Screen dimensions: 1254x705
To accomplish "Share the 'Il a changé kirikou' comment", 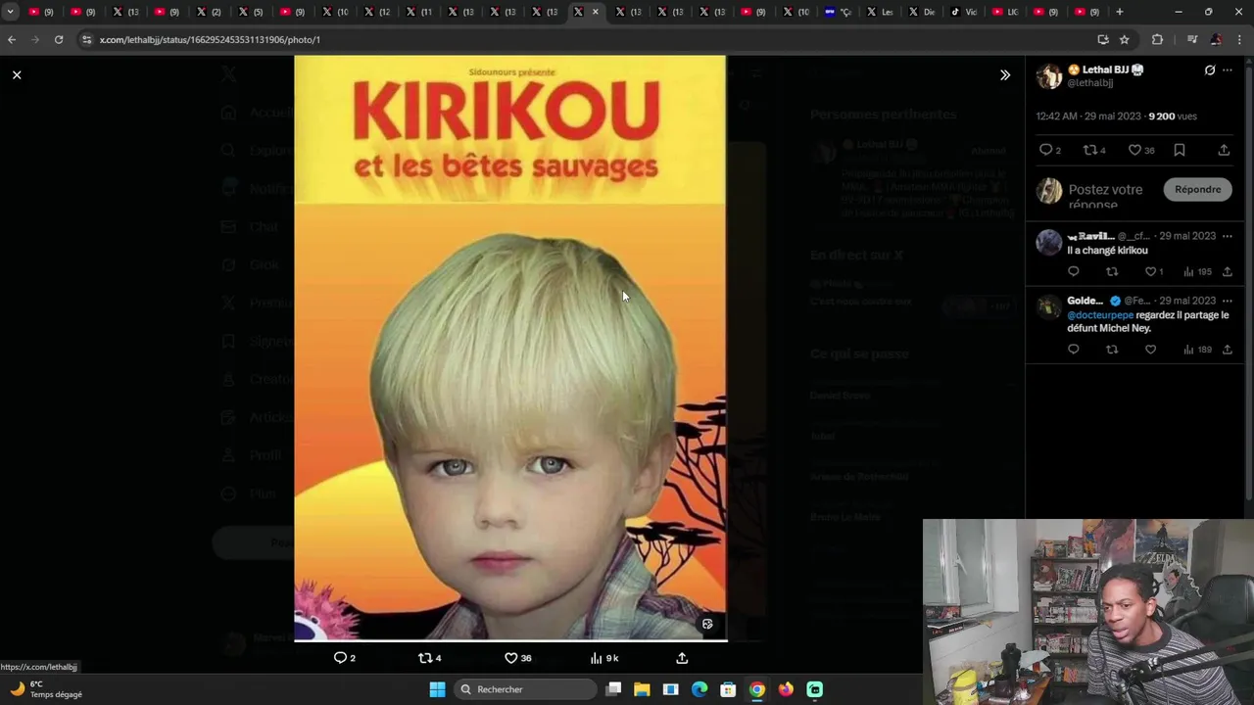I will pos(1227,271).
